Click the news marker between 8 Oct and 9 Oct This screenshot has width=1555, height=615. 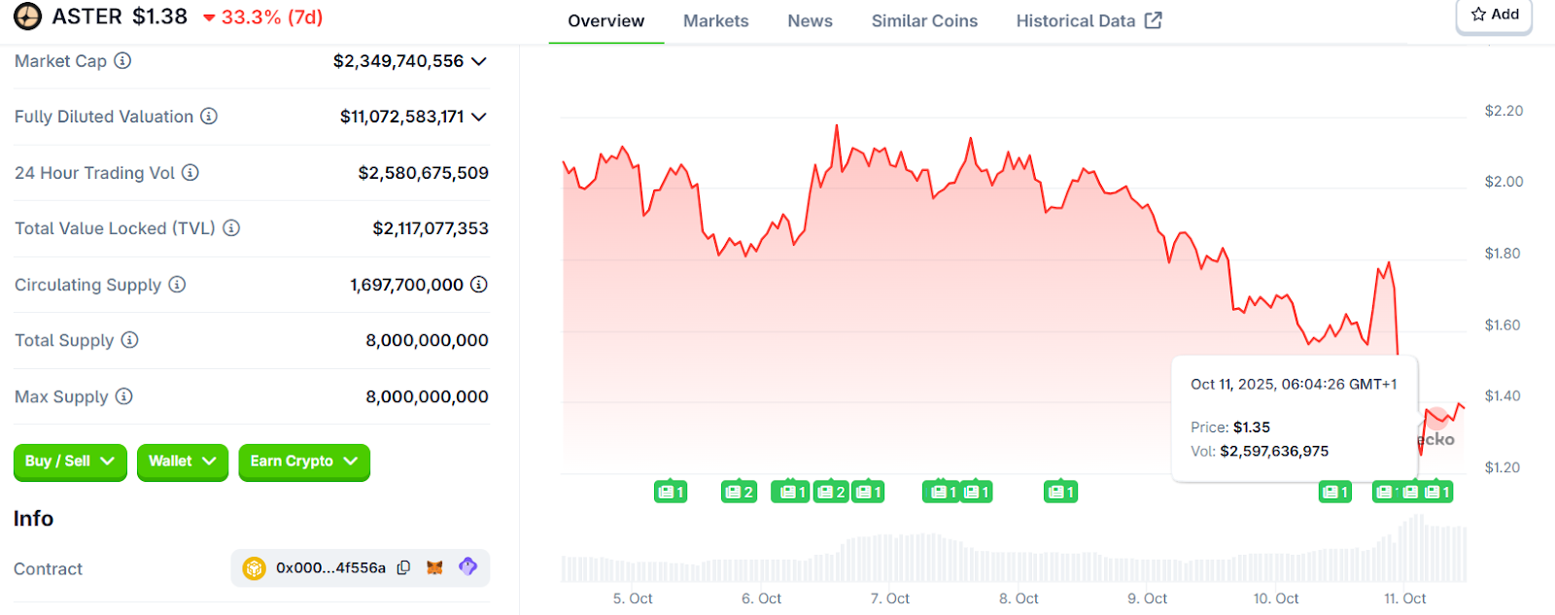[1060, 493]
